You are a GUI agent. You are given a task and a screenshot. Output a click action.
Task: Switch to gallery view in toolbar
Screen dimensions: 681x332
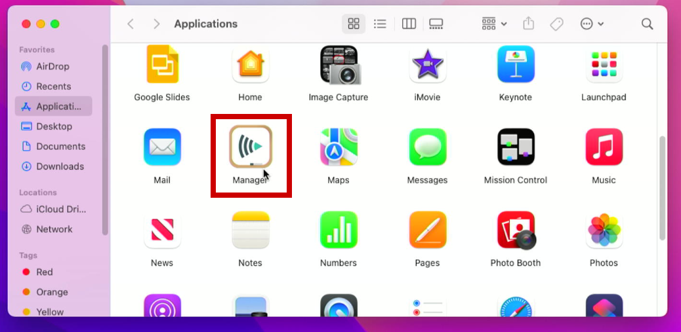(436, 24)
